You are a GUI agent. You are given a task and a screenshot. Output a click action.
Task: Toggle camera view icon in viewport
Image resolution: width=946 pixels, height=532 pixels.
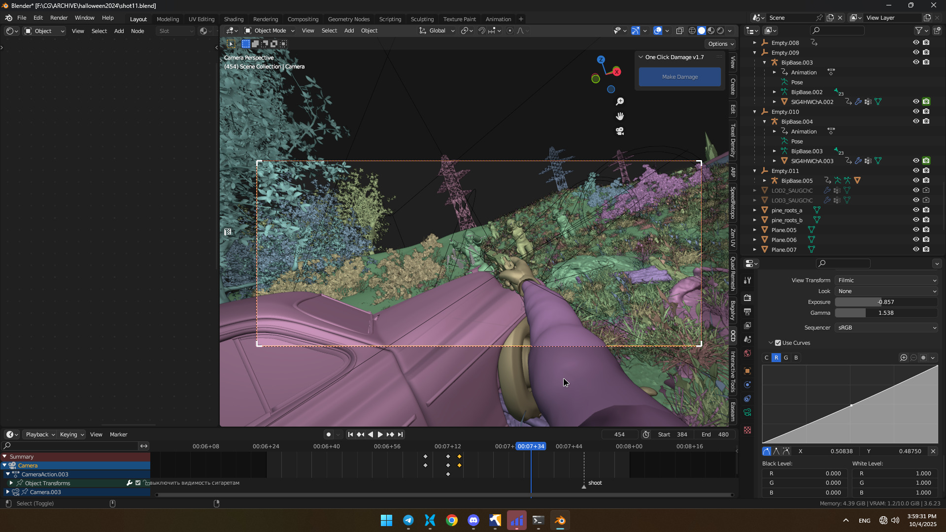[x=620, y=131]
